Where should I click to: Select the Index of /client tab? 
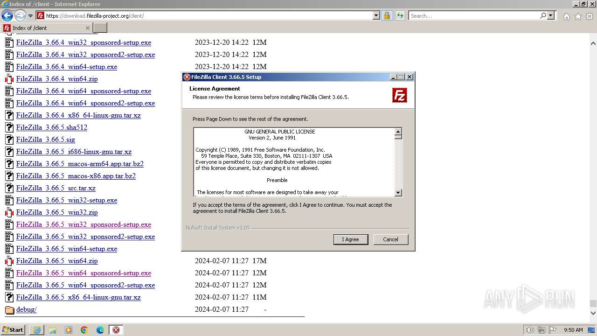point(47,28)
